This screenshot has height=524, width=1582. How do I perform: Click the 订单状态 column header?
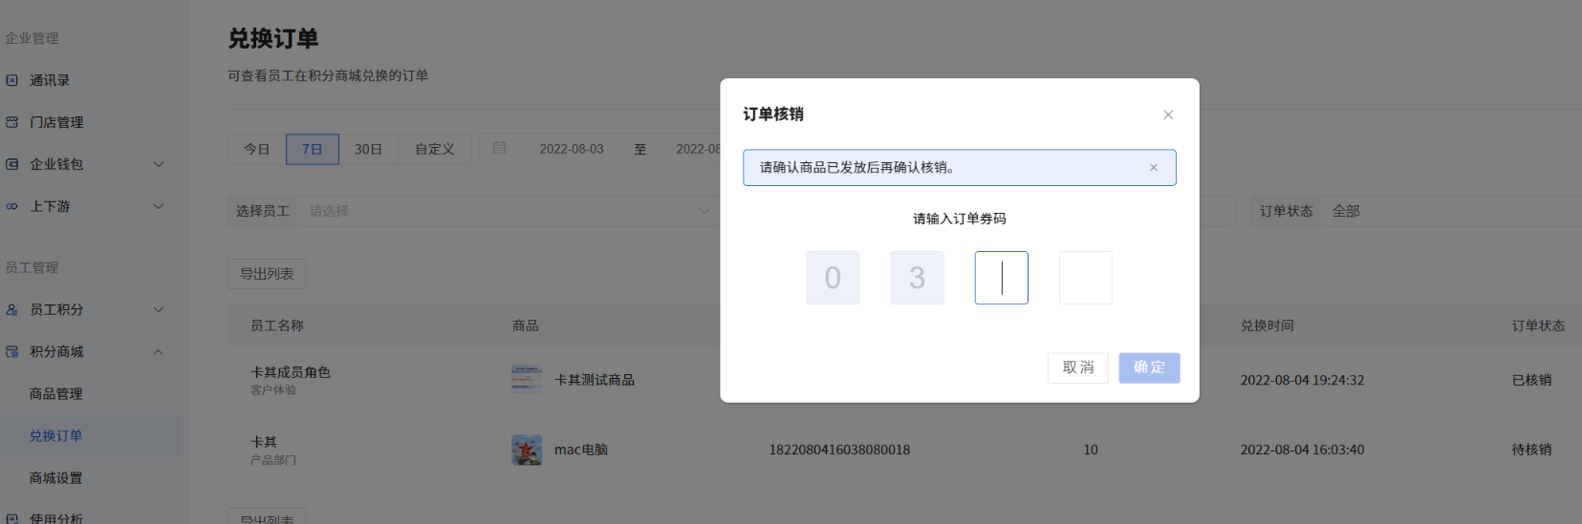tap(1538, 325)
